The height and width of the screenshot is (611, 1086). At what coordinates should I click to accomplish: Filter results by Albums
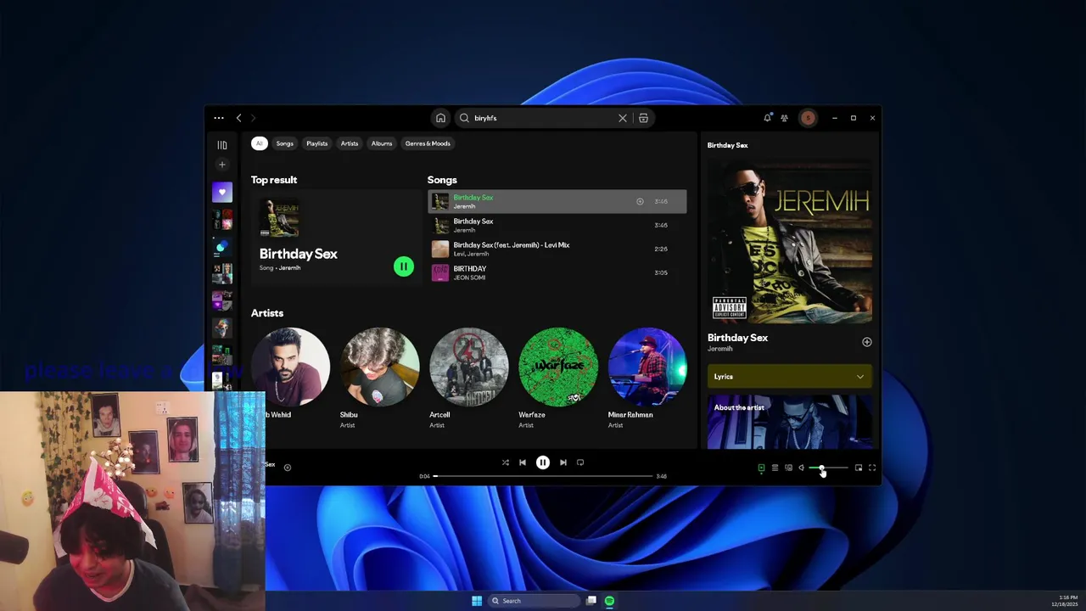[x=382, y=143]
